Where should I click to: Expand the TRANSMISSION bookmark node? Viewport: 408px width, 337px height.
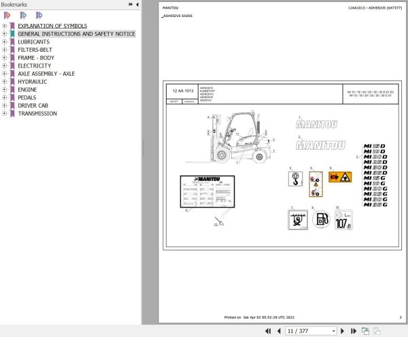tap(4, 113)
